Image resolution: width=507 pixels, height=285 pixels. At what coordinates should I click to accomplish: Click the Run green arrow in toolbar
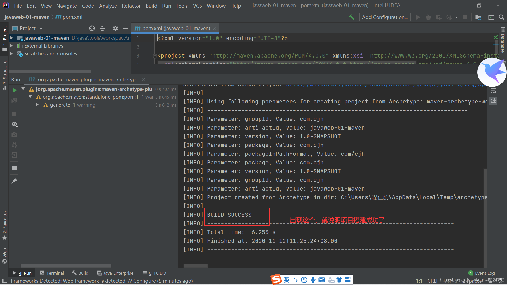click(418, 17)
